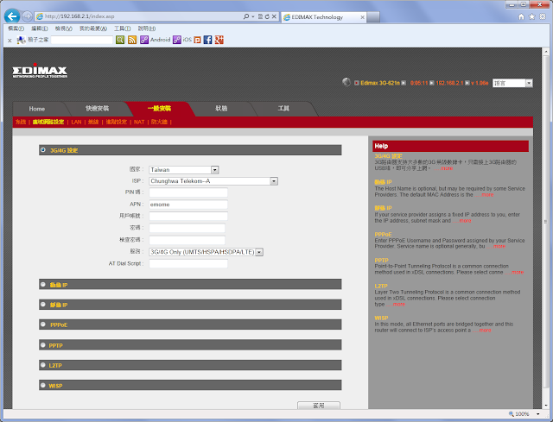Click the 密碼 input field
This screenshot has height=422, width=553.
(x=187, y=228)
